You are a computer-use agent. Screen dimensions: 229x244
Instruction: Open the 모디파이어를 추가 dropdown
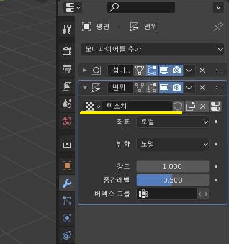coord(152,49)
